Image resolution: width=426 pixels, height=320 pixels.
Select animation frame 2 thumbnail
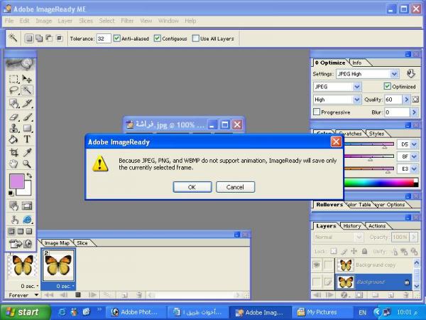(58, 265)
